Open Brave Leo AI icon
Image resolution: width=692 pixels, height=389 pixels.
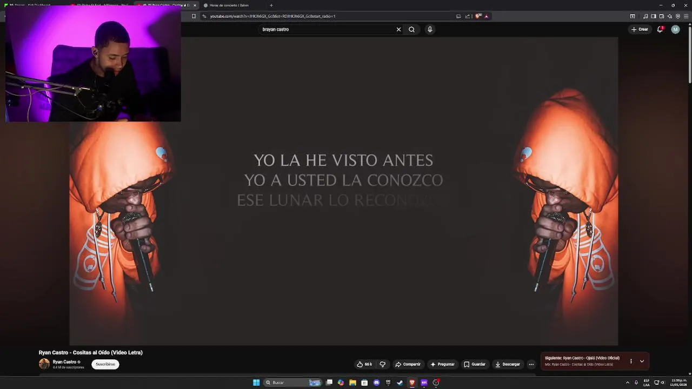coord(670,16)
